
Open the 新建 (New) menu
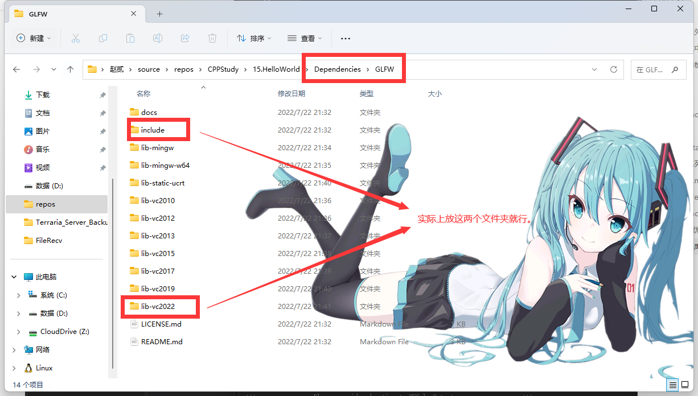34,38
